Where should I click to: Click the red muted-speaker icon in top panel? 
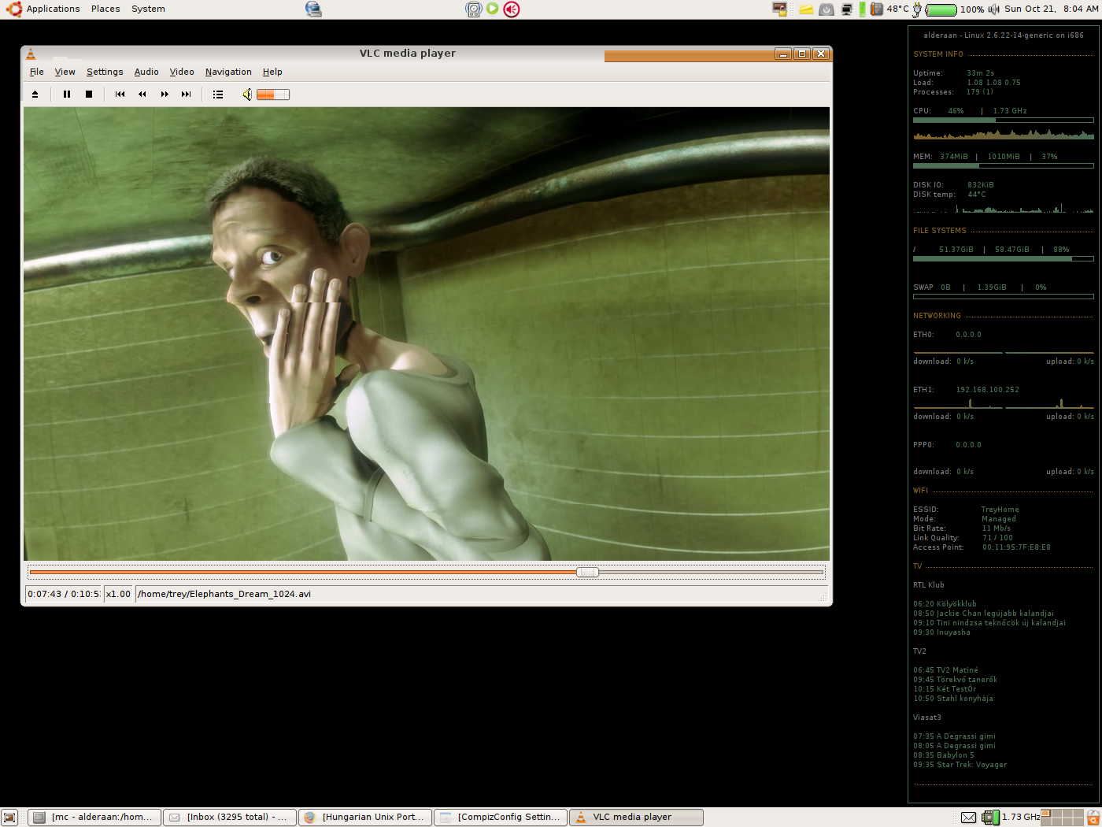pyautogui.click(x=512, y=9)
